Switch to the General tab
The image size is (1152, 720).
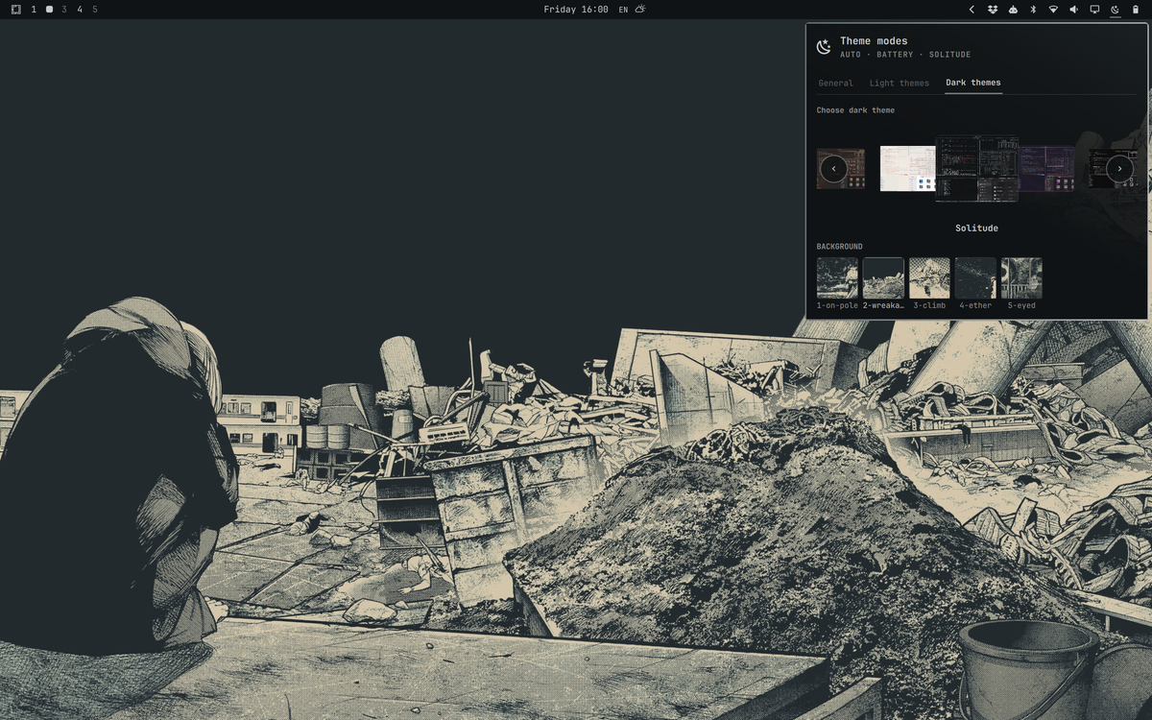point(835,84)
